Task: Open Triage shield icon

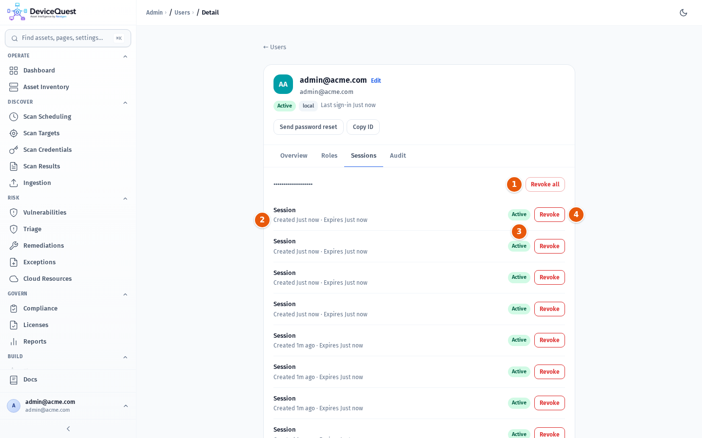Action: pos(14,229)
